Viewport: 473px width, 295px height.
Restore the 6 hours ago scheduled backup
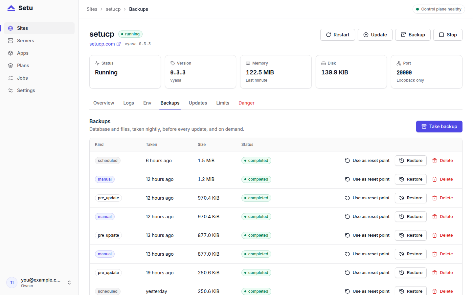411,161
